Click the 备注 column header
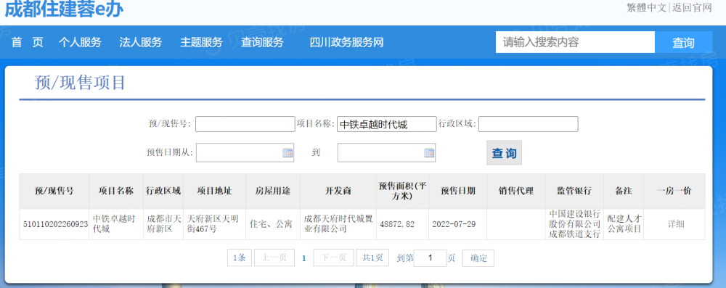The height and width of the screenshot is (288, 726). [624, 192]
